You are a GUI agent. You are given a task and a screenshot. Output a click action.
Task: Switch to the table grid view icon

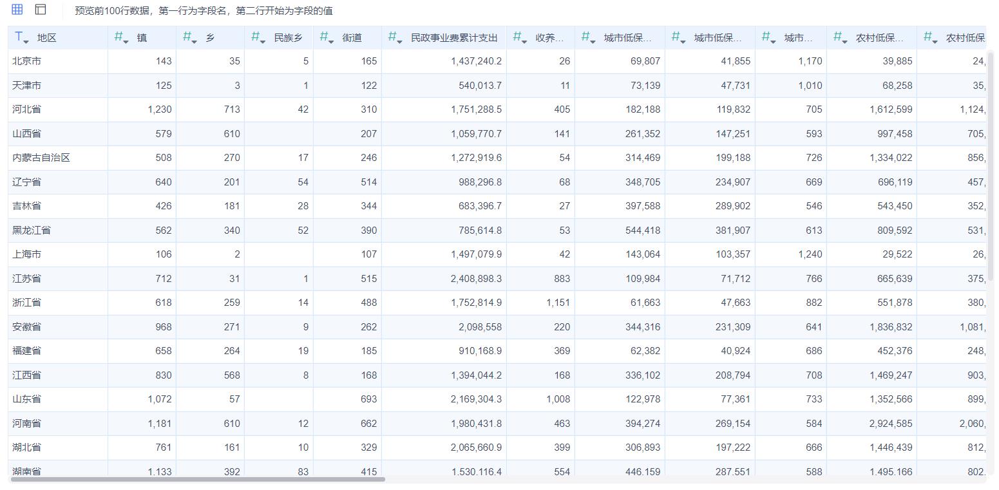17,9
